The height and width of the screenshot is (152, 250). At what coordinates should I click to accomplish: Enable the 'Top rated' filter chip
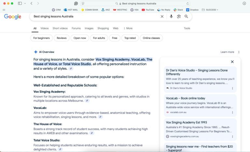[x=130, y=38]
